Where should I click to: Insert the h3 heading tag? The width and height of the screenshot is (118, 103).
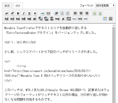click(x=12, y=19)
